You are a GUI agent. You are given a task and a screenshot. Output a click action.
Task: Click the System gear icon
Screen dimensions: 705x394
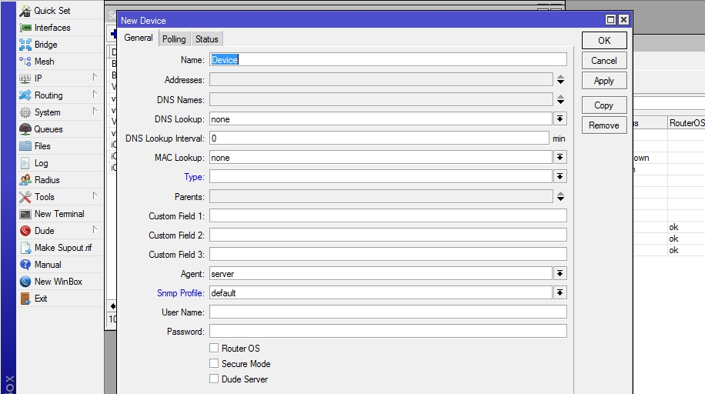pyautogui.click(x=25, y=112)
